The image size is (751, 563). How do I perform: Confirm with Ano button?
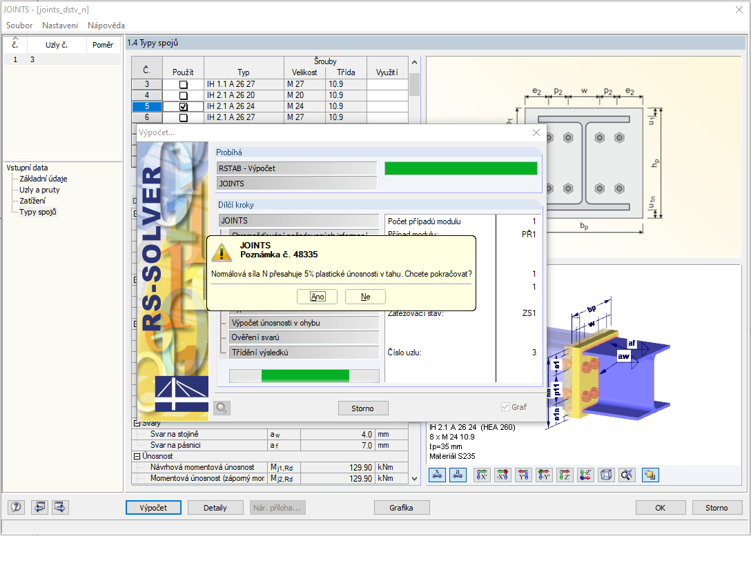(x=317, y=297)
